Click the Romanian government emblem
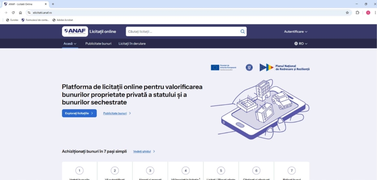377x180 pixels. (249, 68)
